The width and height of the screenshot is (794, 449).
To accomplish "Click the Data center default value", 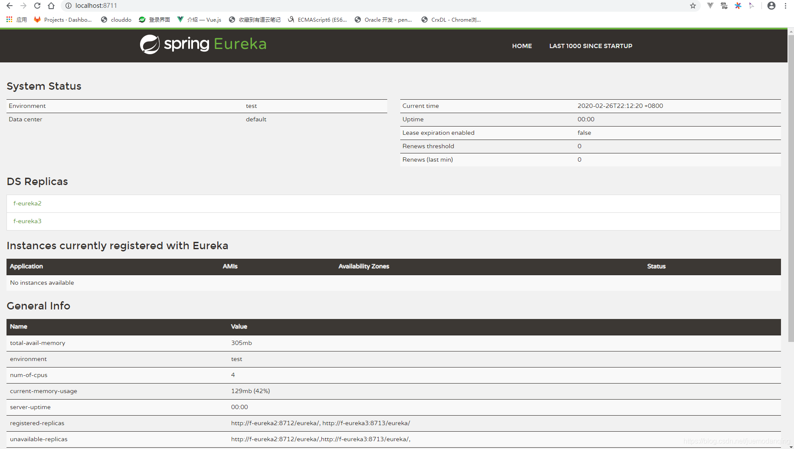I will coord(256,119).
